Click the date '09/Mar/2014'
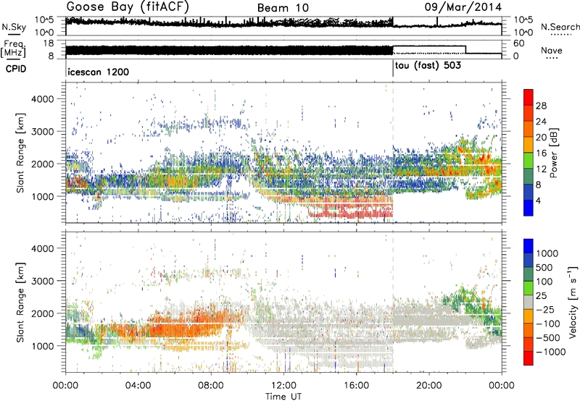Image resolution: width=580 pixels, height=401 pixels. pos(463,7)
